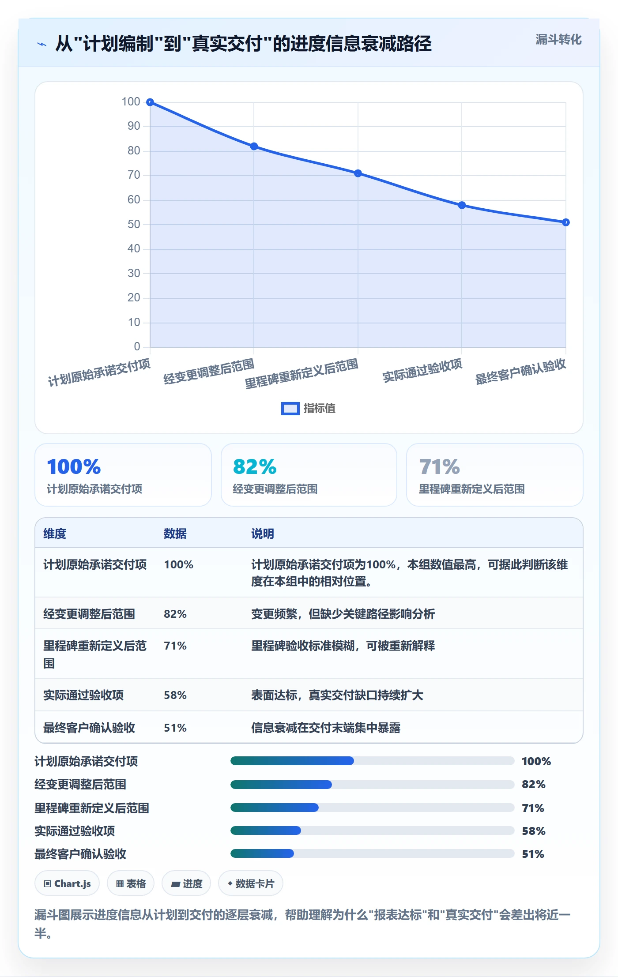Click the 51% progress value label
The width and height of the screenshot is (618, 977).
coord(533,854)
